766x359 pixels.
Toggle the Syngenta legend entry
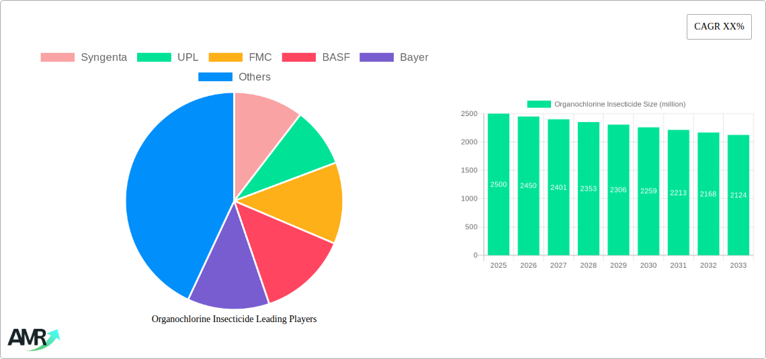point(83,57)
